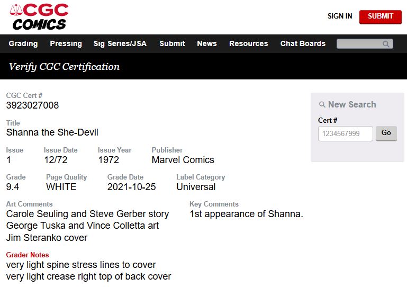The width and height of the screenshot is (407, 287).
Task: Open the Resources menu
Action: pyautogui.click(x=248, y=43)
